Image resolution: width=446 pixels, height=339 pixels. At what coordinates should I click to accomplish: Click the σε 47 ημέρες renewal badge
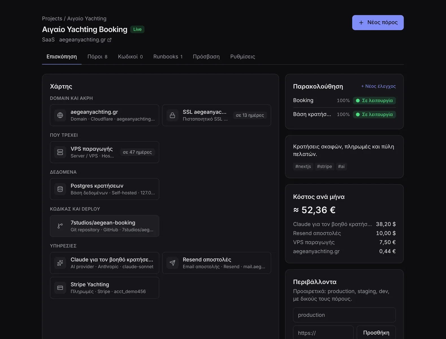click(x=137, y=152)
